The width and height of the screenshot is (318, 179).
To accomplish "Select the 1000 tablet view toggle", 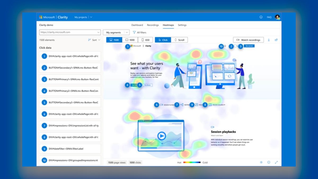I will coord(130,40).
